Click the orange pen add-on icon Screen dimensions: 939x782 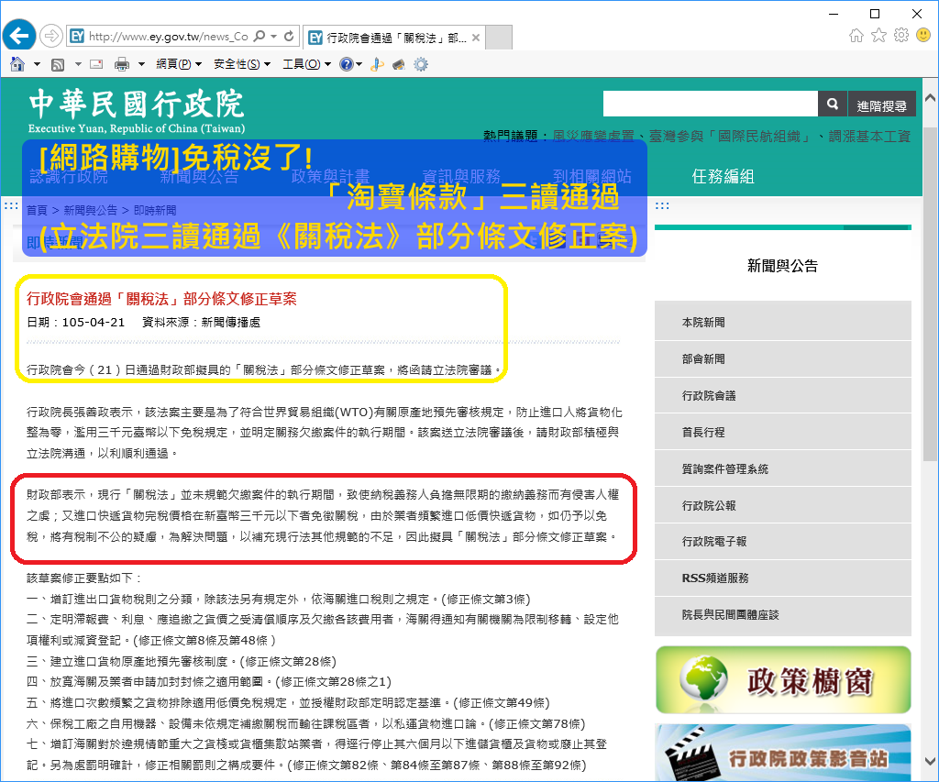coord(377,64)
